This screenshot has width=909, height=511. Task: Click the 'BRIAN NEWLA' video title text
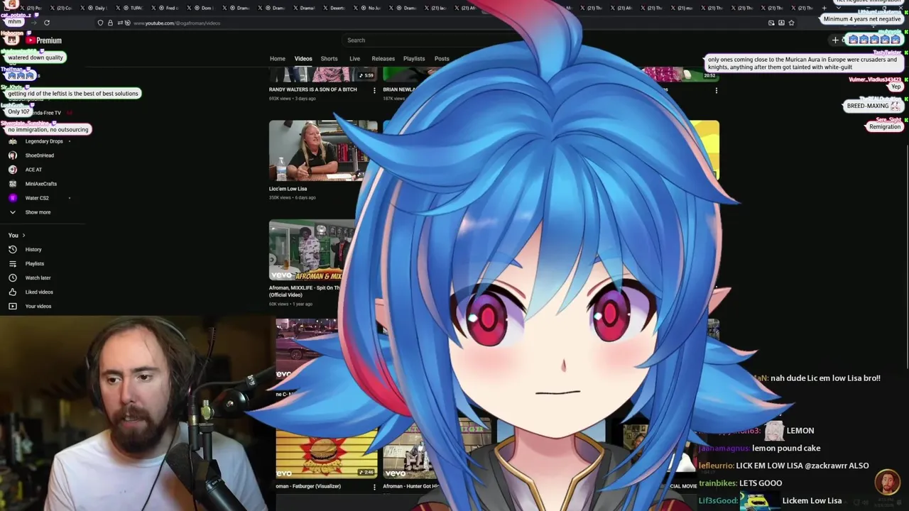(x=401, y=89)
